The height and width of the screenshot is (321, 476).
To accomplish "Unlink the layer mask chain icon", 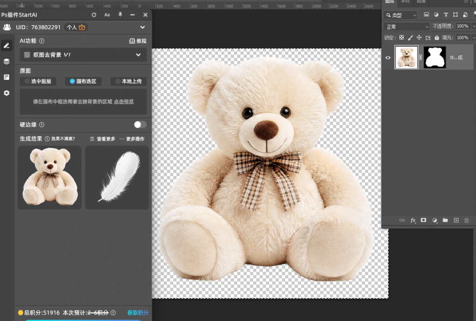I will 420,57.
